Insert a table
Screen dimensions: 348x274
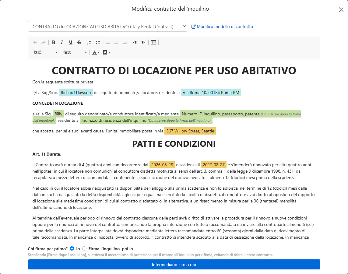tap(153, 42)
